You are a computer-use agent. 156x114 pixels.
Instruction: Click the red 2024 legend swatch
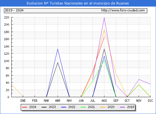coord(25,107)
